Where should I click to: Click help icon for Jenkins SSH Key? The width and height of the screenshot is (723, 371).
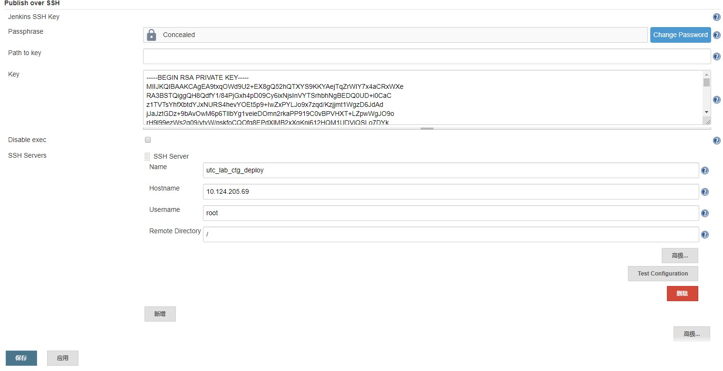717,18
